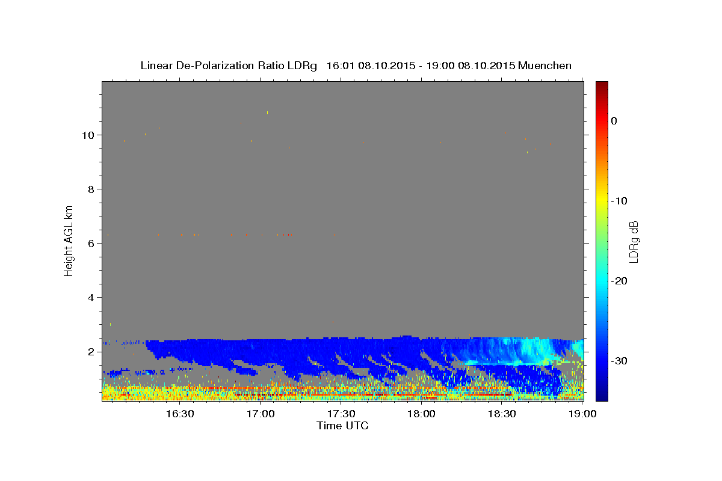Click the 'Height AGL km' axis label
This screenshot has height=481, width=722.
69,240
